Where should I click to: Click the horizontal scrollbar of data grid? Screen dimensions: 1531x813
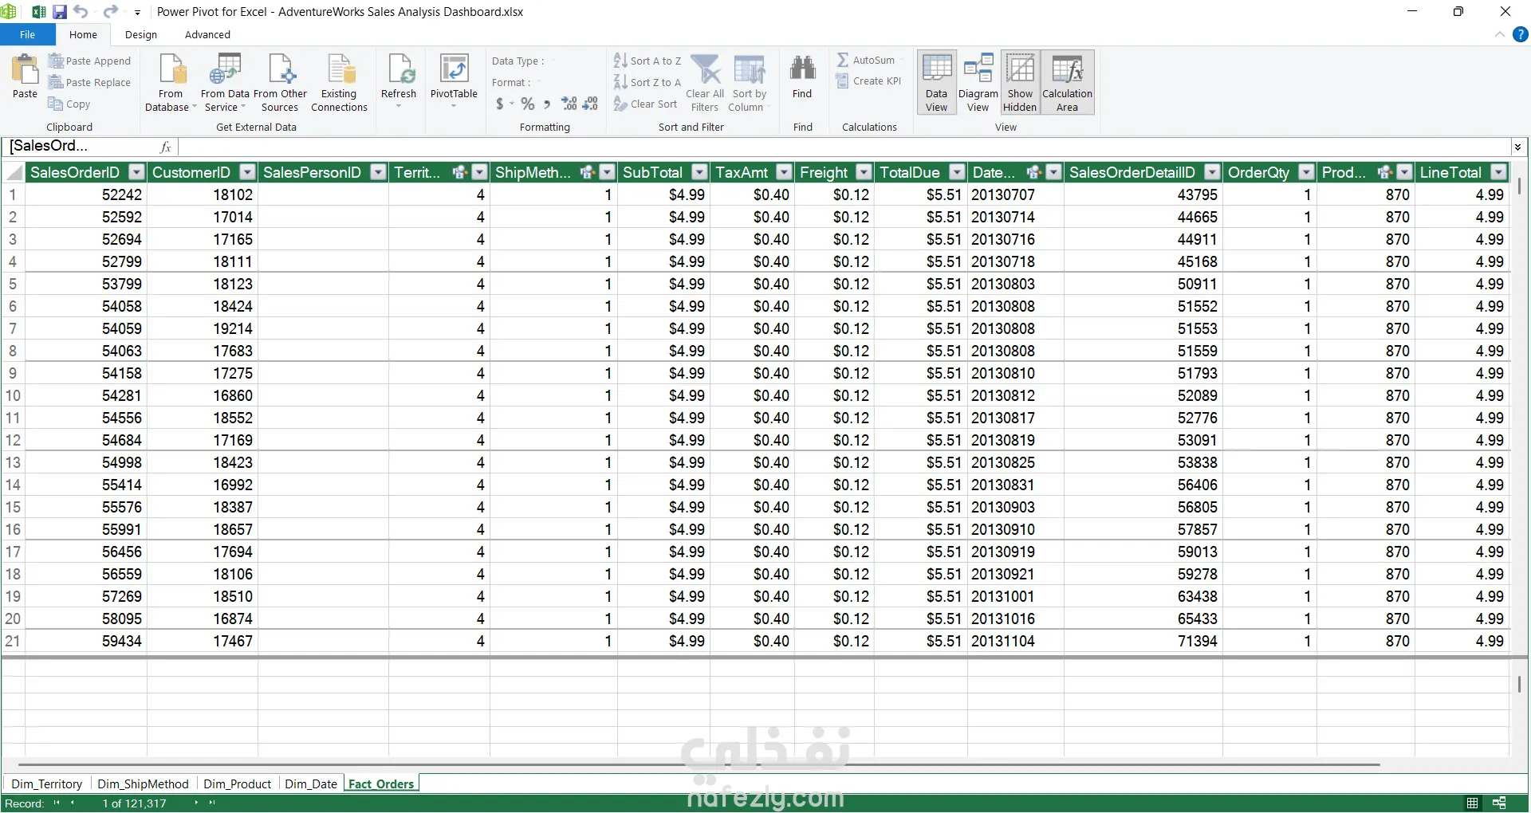[x=699, y=764]
